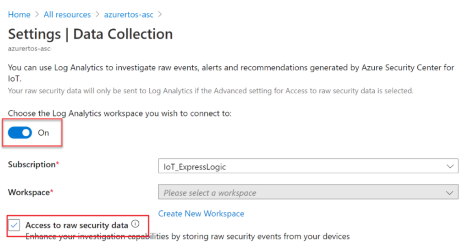
Task: Go to Home in breadcrumb
Action: [x=19, y=14]
